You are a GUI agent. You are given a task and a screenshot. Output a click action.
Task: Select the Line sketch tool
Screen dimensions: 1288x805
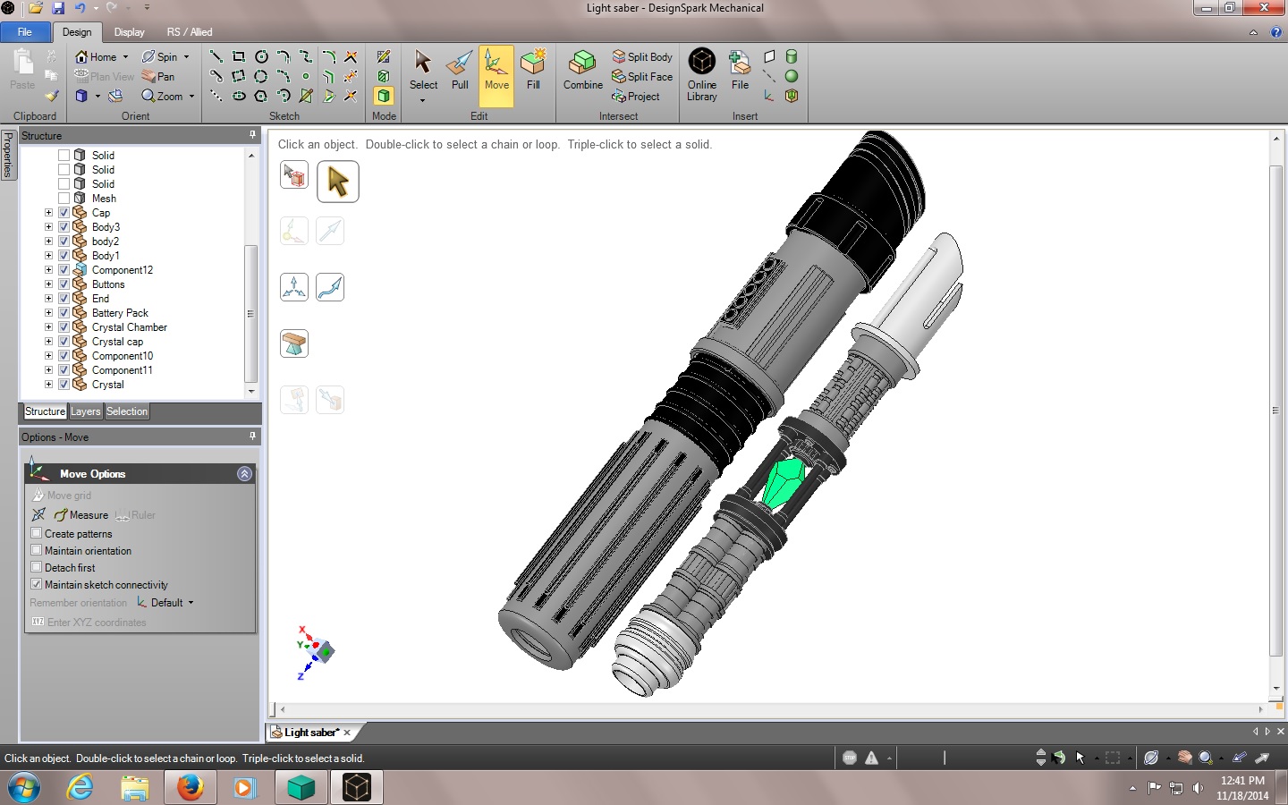(216, 56)
